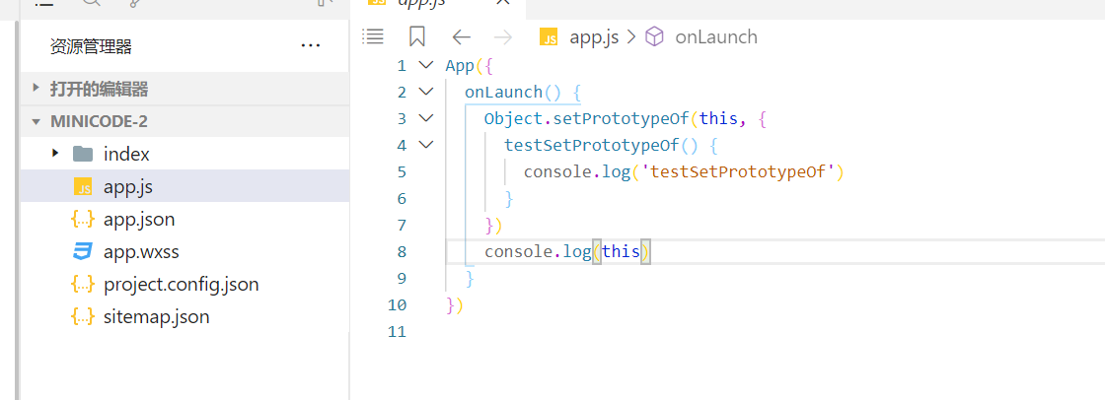The image size is (1105, 400).
Task: Fold the testSetPrototypeOf method at line 4
Action: 425,145
